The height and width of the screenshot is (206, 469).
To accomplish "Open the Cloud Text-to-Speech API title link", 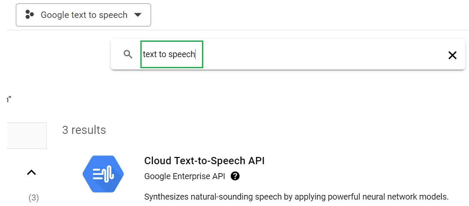I will tap(205, 161).
